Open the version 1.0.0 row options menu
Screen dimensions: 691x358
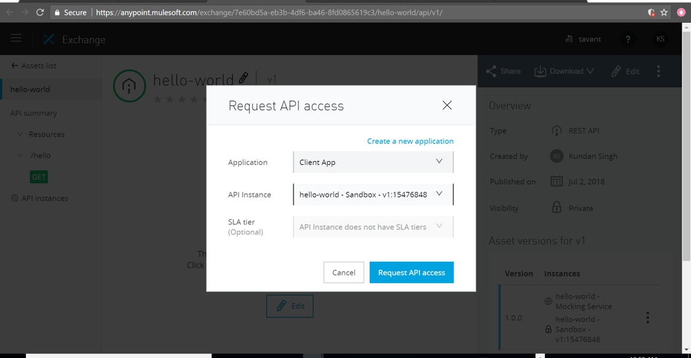coord(647,318)
